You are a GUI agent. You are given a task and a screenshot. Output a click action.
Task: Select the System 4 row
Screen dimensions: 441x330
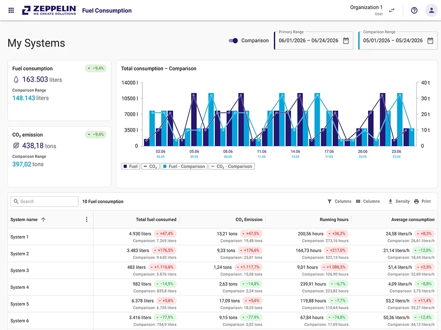pyautogui.click(x=222, y=287)
